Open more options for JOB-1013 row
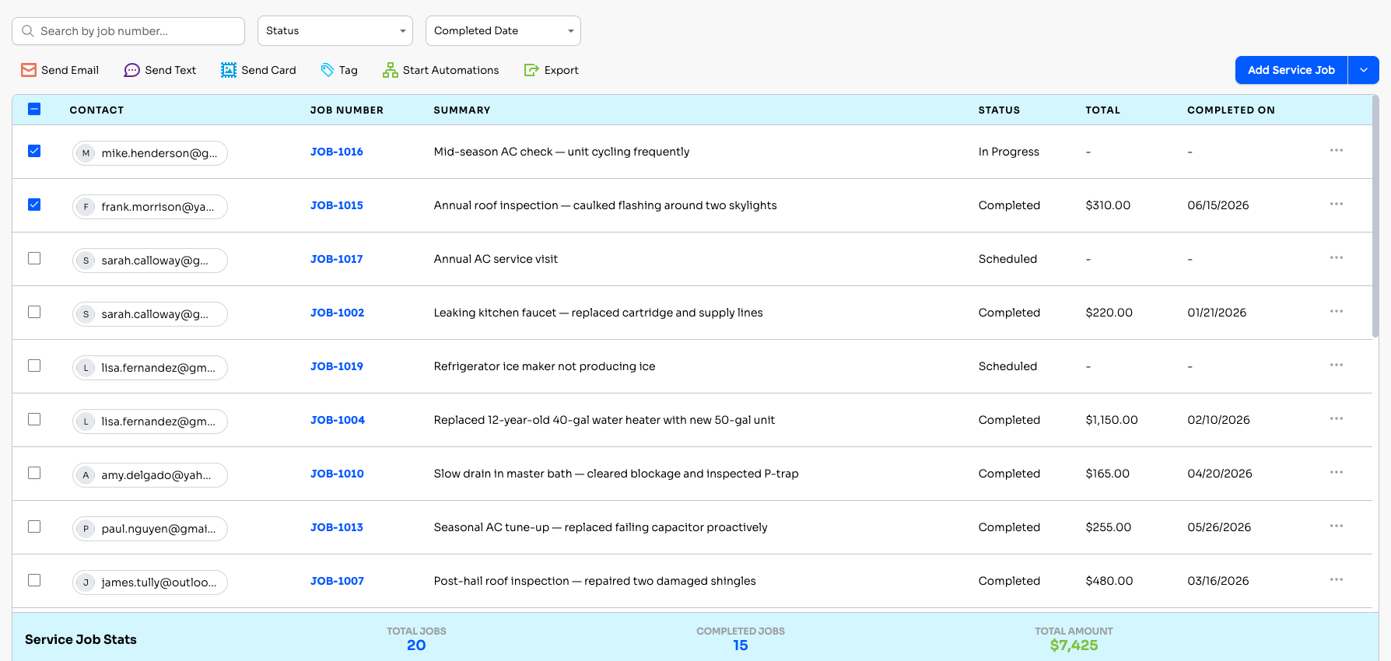The image size is (1391, 661). 1337,526
